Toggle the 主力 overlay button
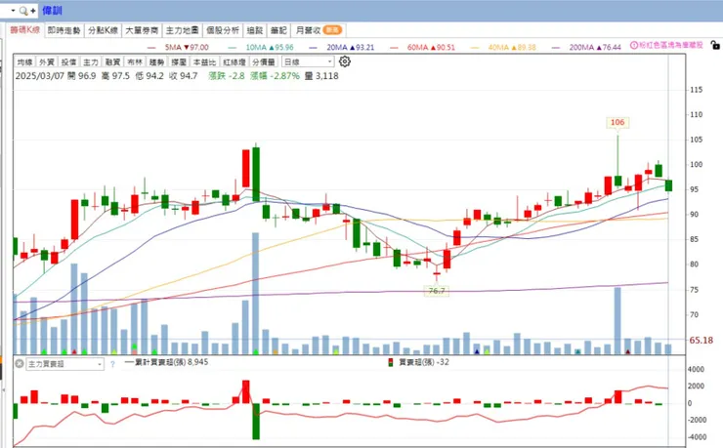723x448 pixels. click(90, 61)
